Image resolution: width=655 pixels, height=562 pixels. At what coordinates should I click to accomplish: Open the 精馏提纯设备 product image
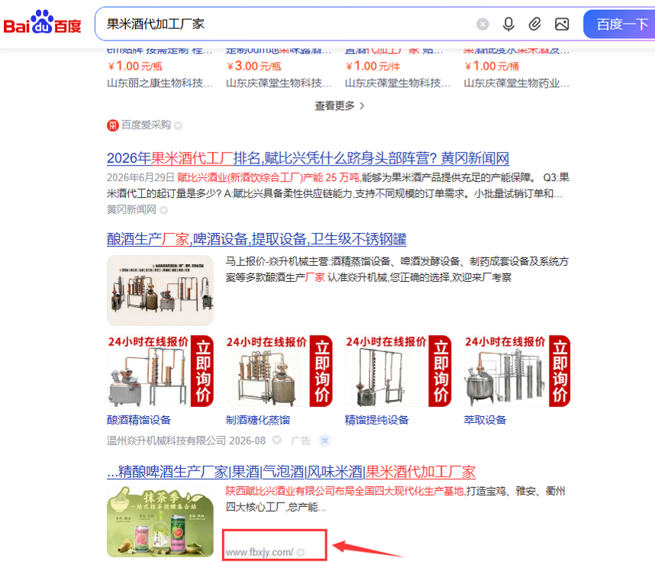[x=398, y=371]
